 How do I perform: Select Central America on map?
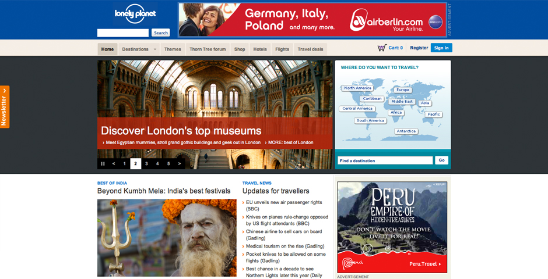point(357,109)
